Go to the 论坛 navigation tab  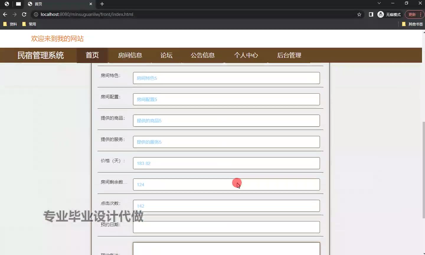(x=166, y=55)
